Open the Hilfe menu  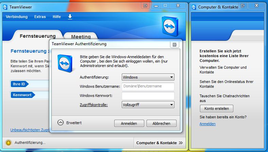pos(57,17)
